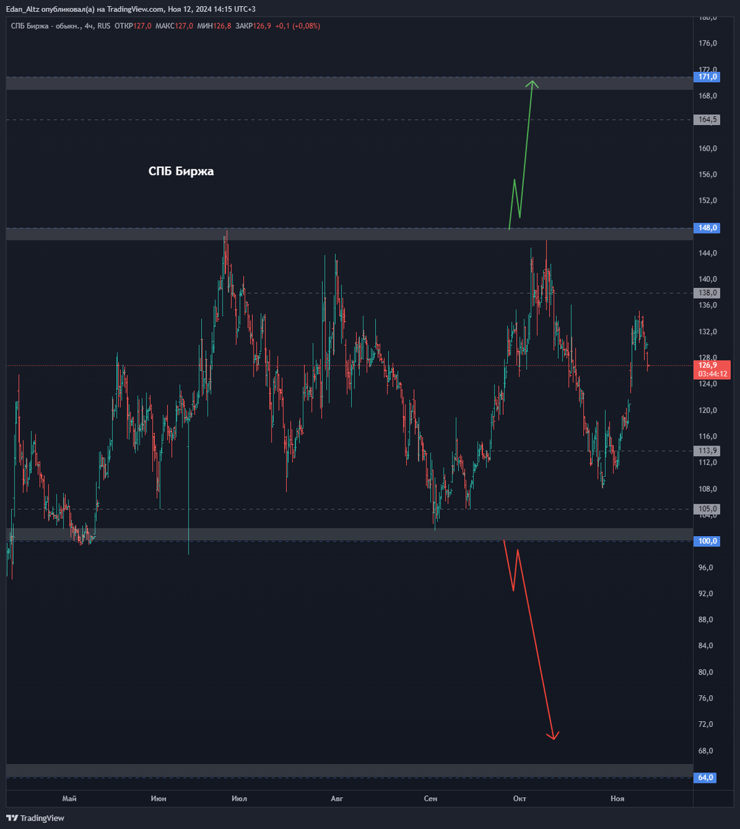This screenshot has height=829, width=740.
Task: Click the Ноя label on time axis
Action: coord(617,799)
